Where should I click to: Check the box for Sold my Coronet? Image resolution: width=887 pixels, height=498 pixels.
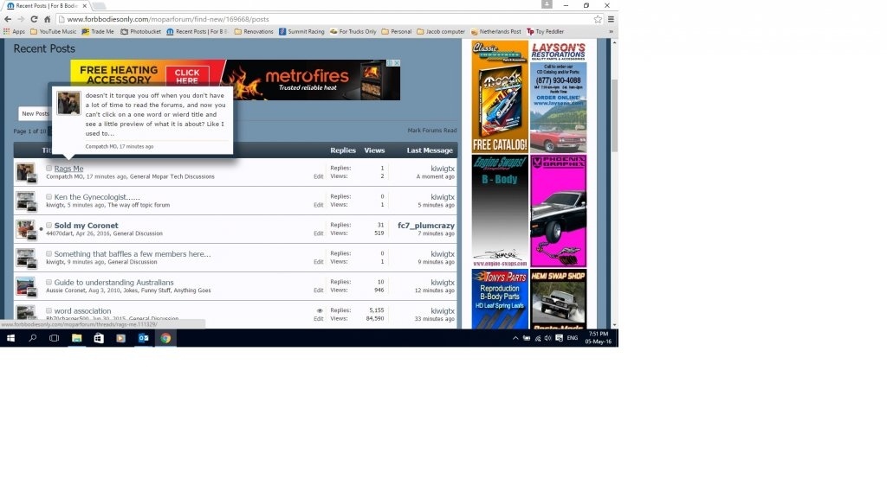point(49,226)
